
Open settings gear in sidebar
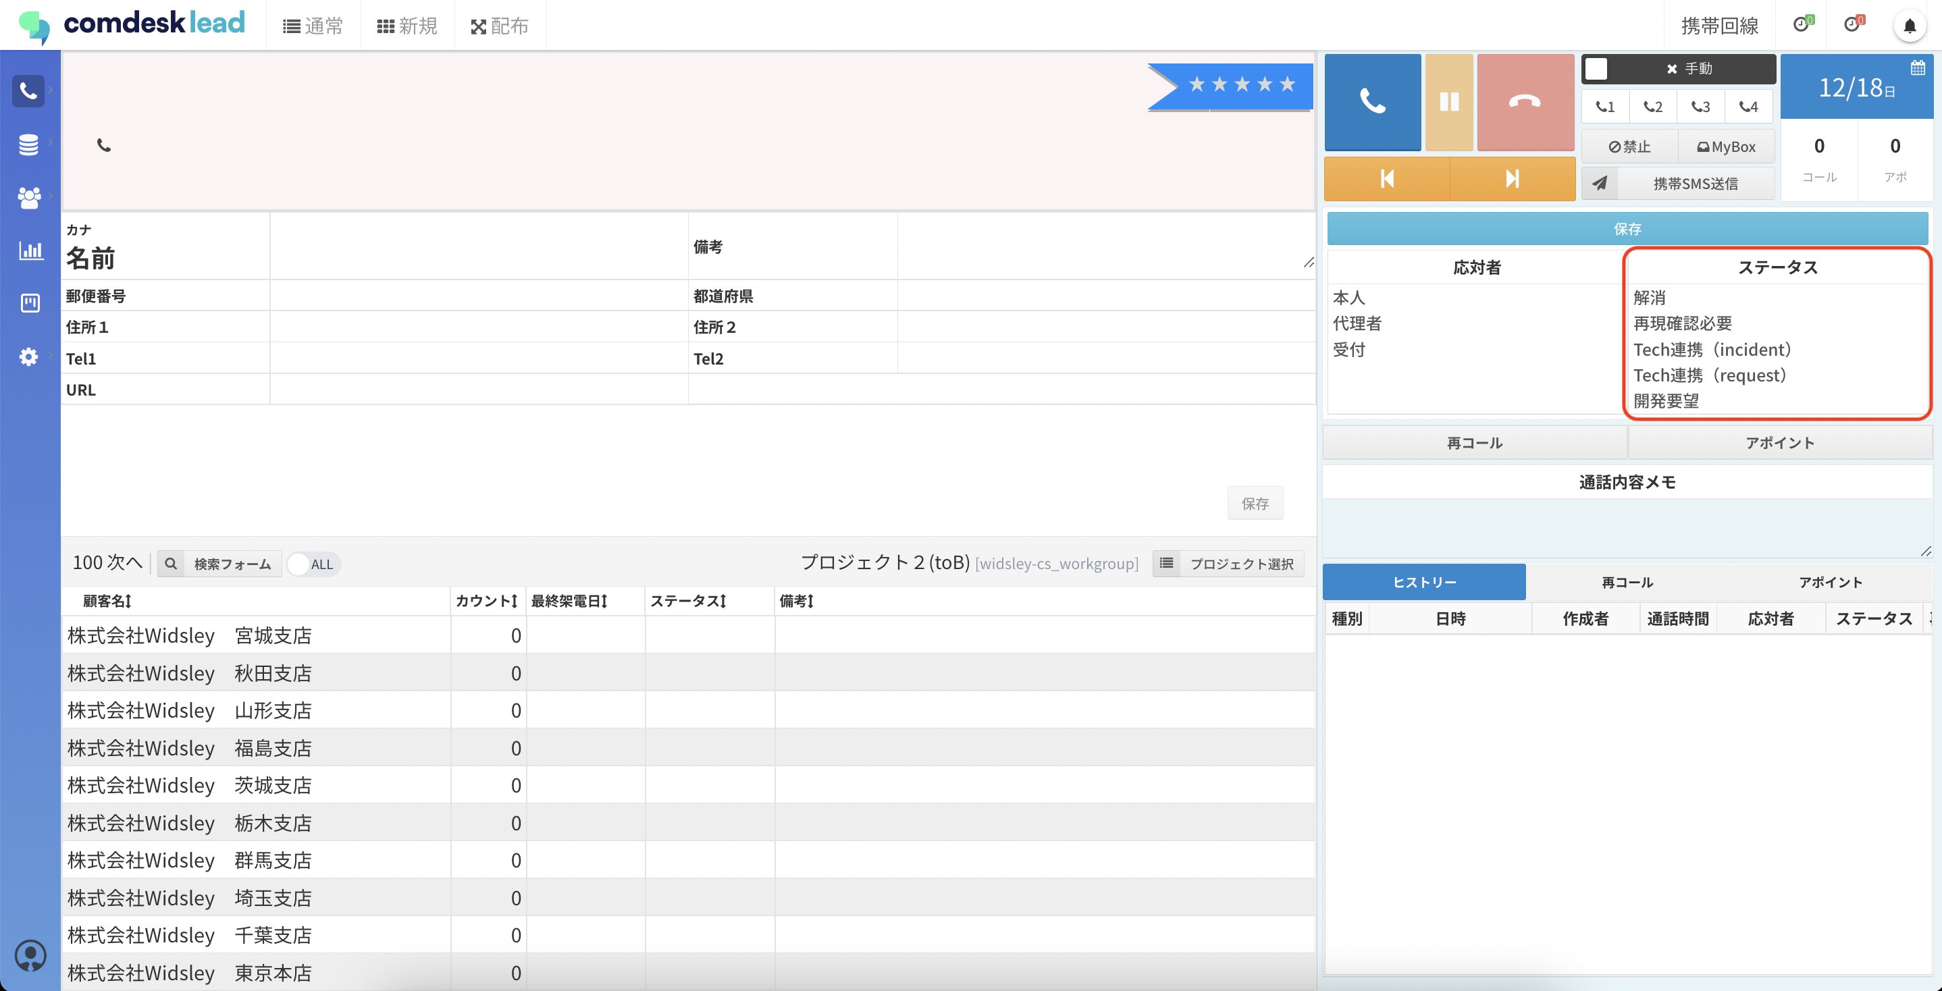28,356
